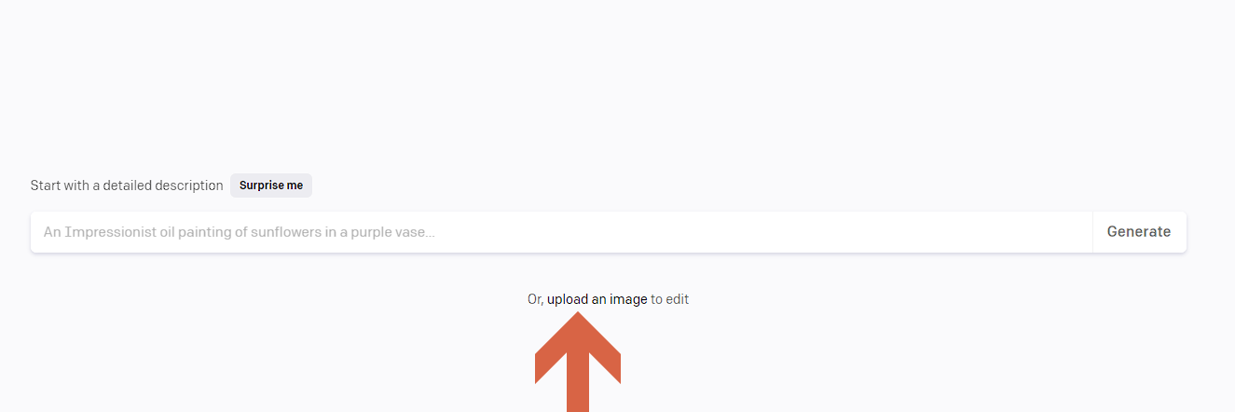Image resolution: width=1235 pixels, height=412 pixels.
Task: Choose upload an image to edit
Action: (x=597, y=299)
